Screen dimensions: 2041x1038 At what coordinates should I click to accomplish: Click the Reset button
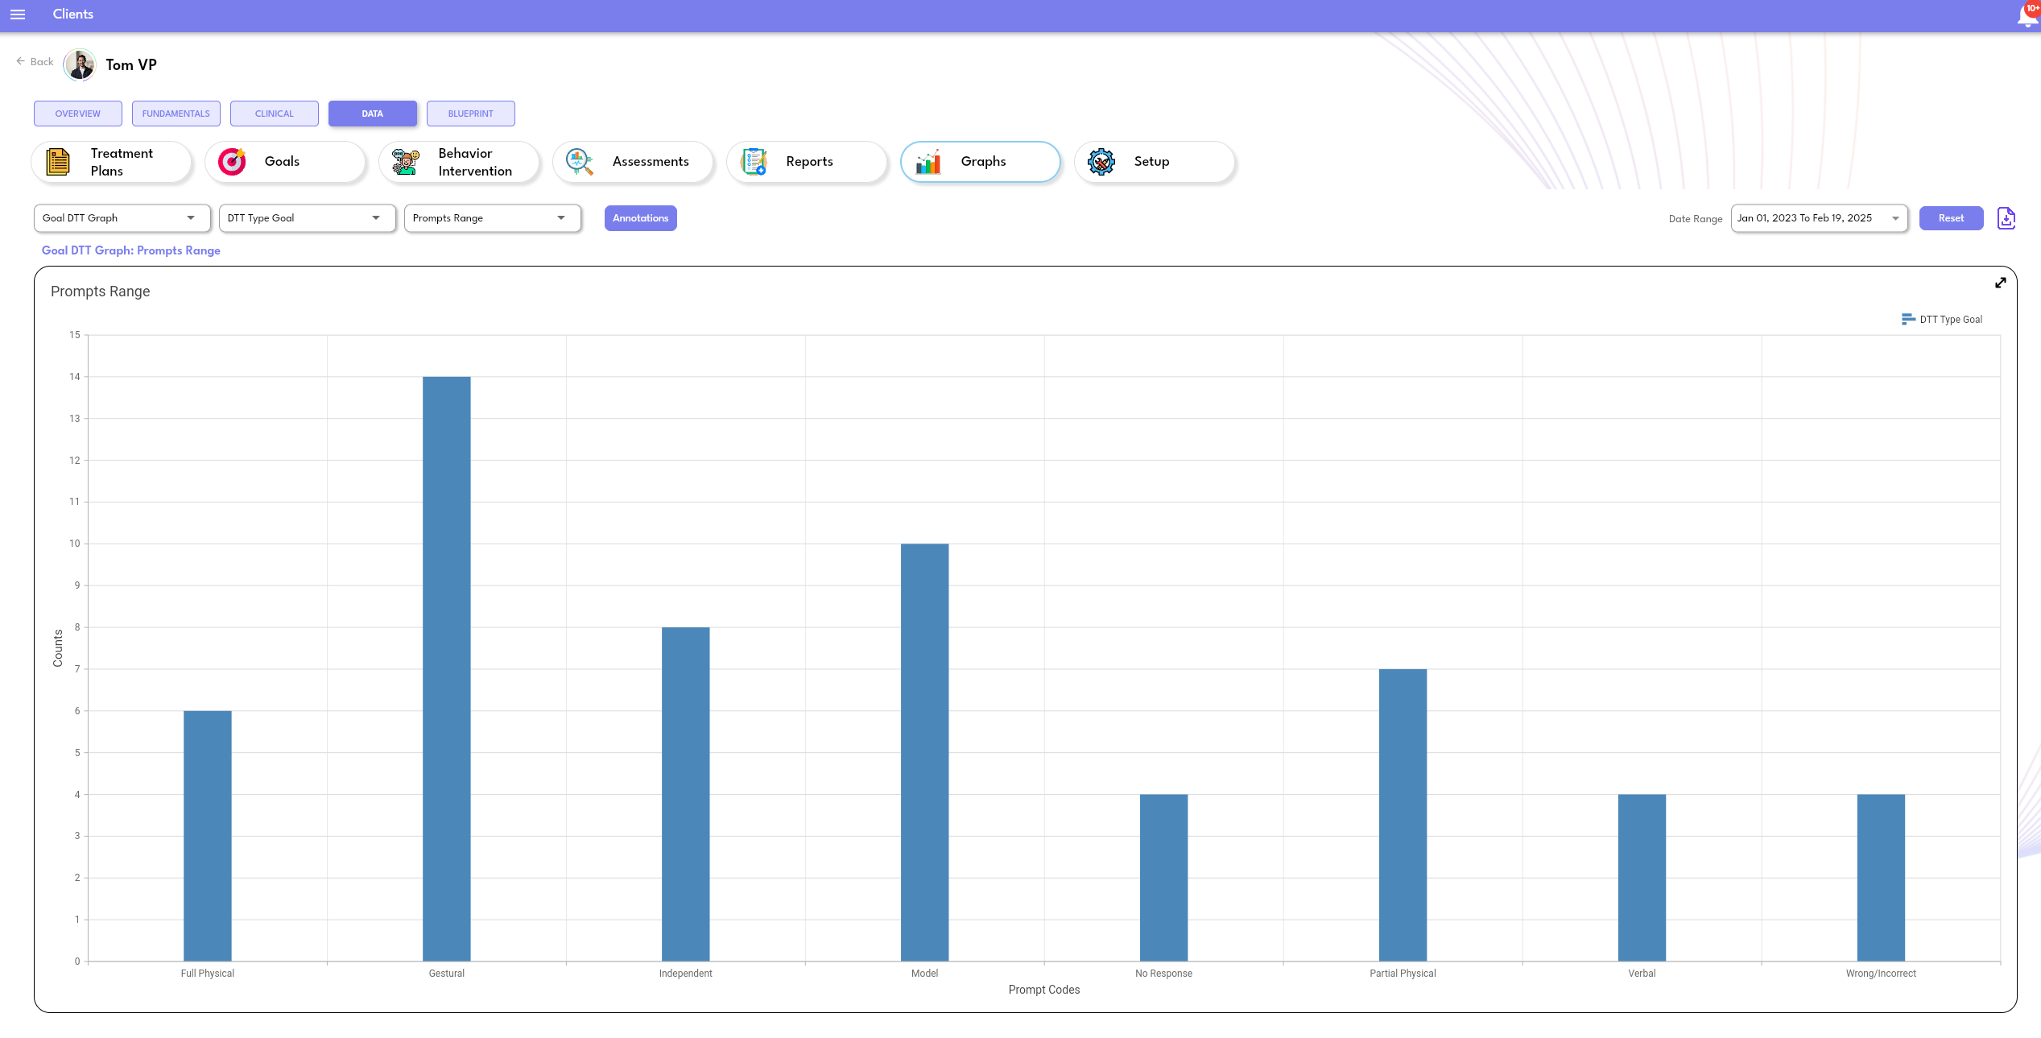click(1950, 218)
